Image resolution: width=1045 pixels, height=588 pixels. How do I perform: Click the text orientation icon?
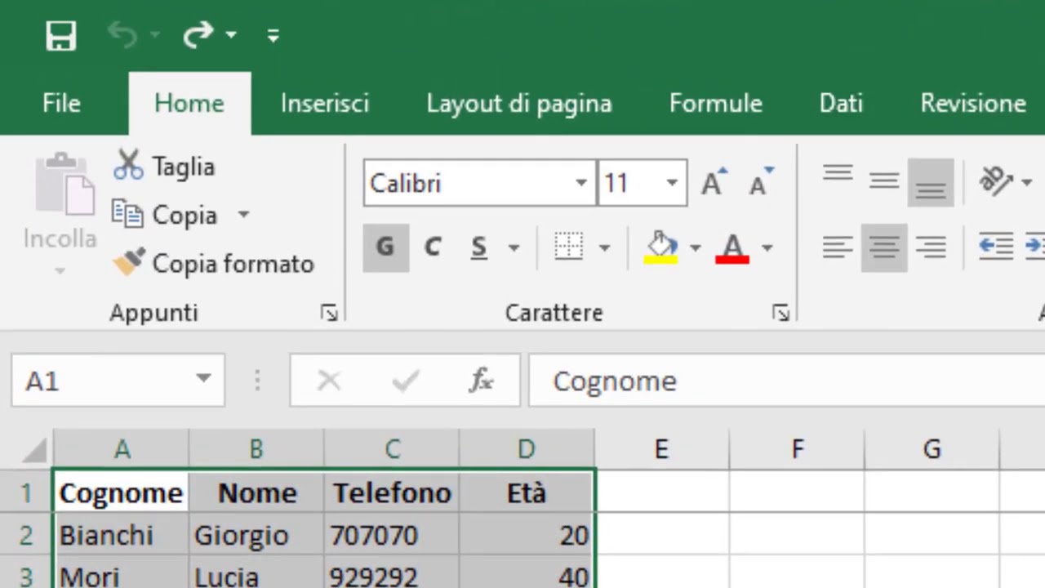pos(996,181)
